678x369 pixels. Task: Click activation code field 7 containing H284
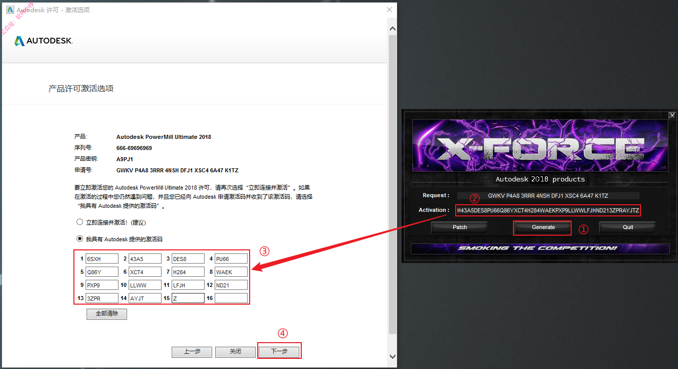click(x=188, y=272)
